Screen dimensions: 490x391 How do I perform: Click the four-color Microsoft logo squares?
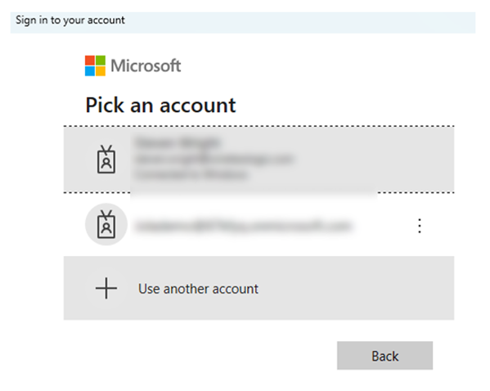pyautogui.click(x=95, y=65)
